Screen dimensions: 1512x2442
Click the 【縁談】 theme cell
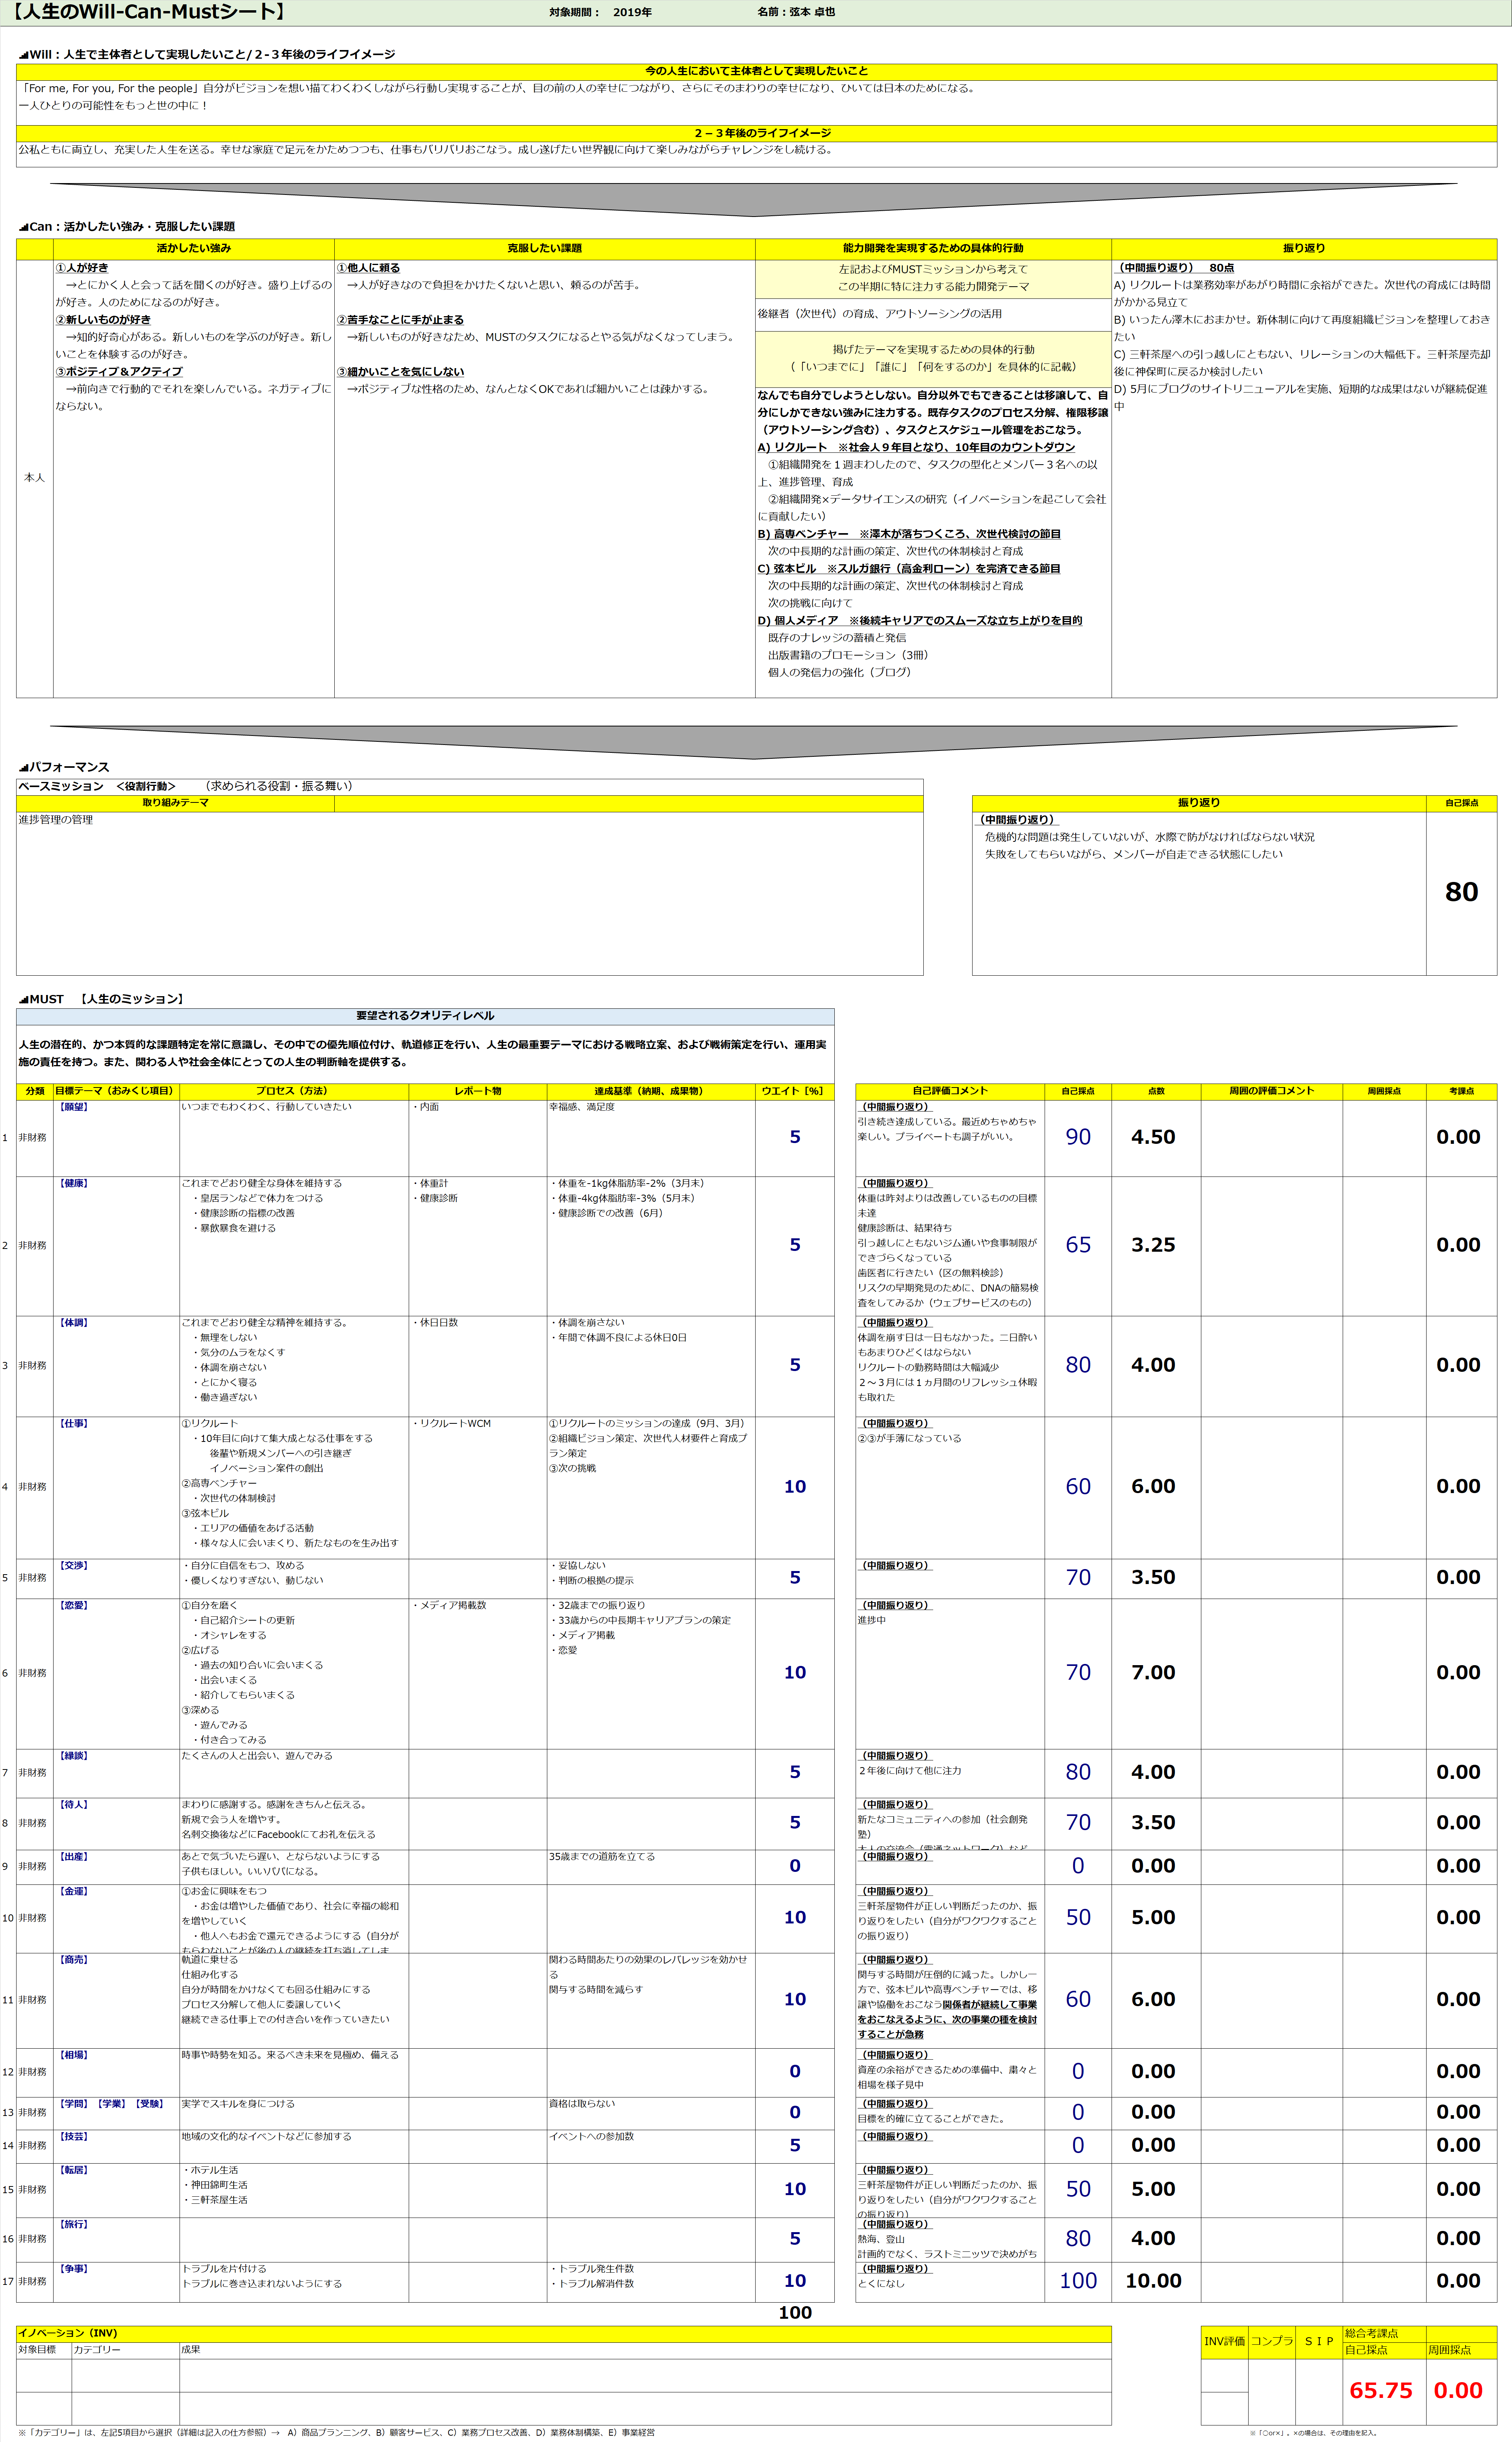116,1773
